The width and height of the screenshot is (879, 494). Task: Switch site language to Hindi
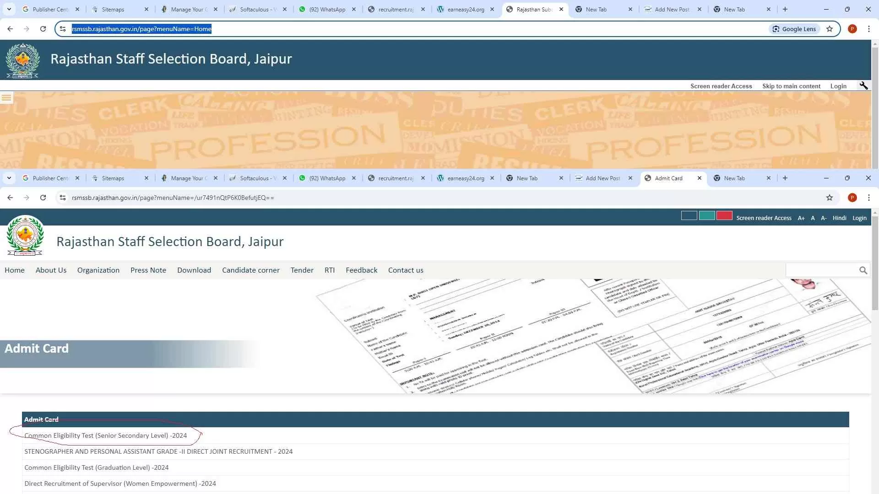(x=839, y=218)
